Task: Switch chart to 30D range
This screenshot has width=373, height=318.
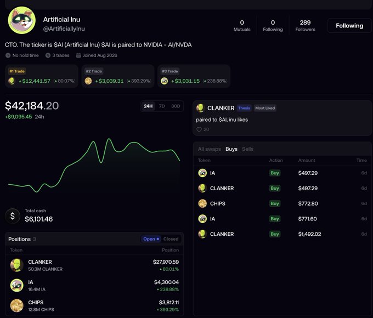Action: [x=176, y=106]
